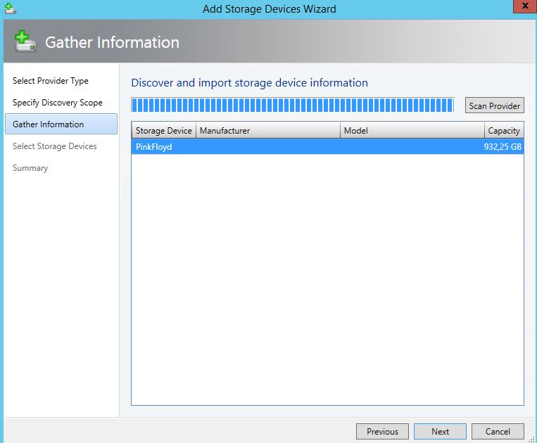Jump to the Summary step
The height and width of the screenshot is (443, 537).
coord(30,168)
